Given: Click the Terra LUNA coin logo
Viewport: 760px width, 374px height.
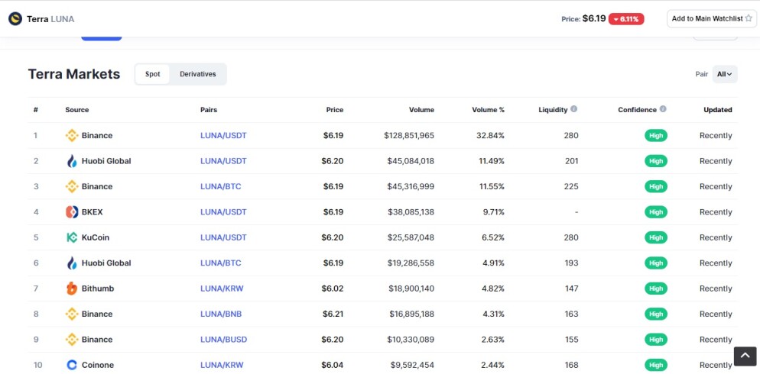Looking at the screenshot, I should (15, 19).
